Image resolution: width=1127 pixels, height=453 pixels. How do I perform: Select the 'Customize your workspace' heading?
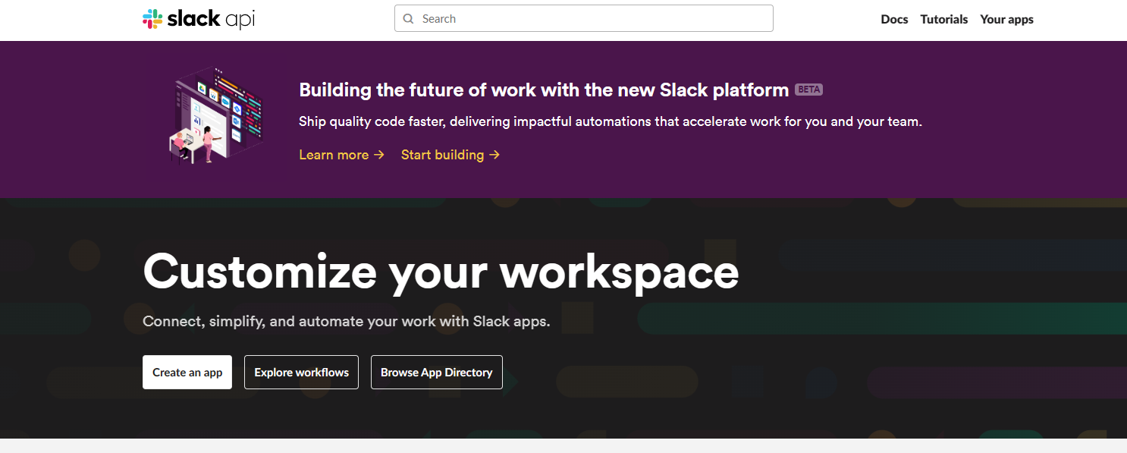pyautogui.click(x=441, y=271)
